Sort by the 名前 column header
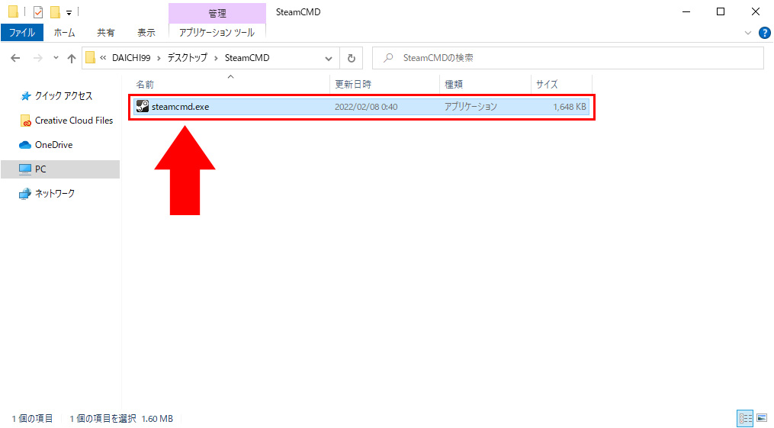This screenshot has height=428, width=774. [145, 85]
